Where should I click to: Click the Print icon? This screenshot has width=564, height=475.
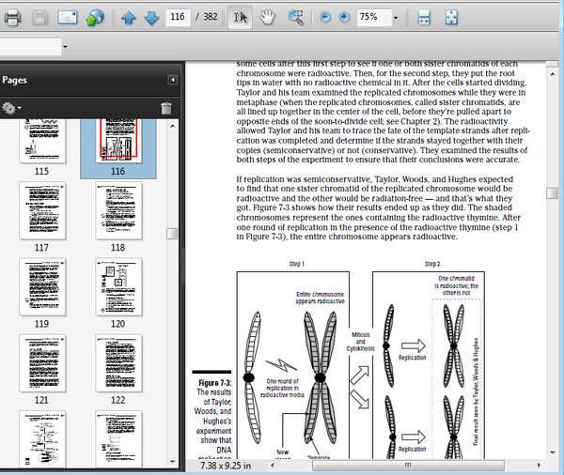tap(12, 18)
